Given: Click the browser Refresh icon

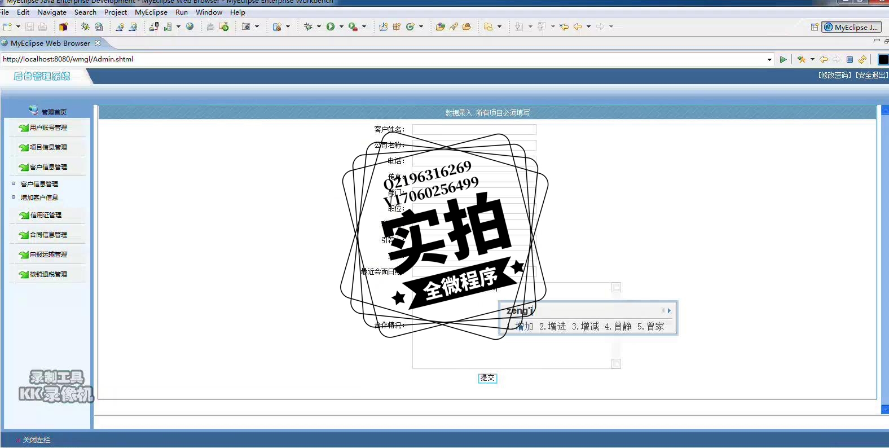Looking at the screenshot, I should click(x=862, y=59).
